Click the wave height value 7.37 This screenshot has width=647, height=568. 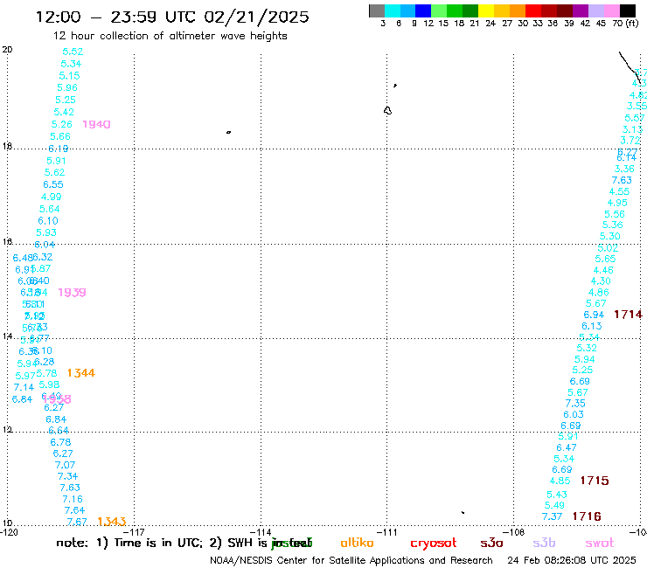tap(552, 516)
